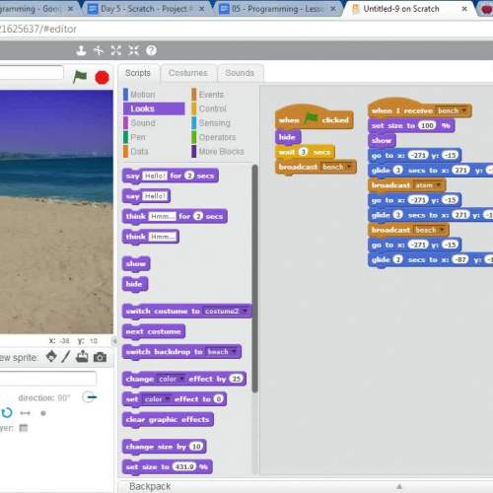Open costume2 dropdown in switch costume block

pyautogui.click(x=246, y=311)
